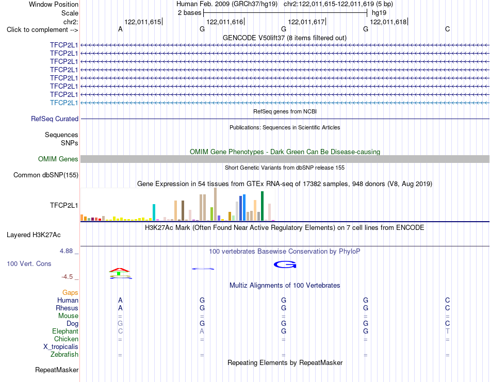Select the light-blue TFCP2L1 transcript label
Viewport: 490px width, 382px height.
click(64, 103)
